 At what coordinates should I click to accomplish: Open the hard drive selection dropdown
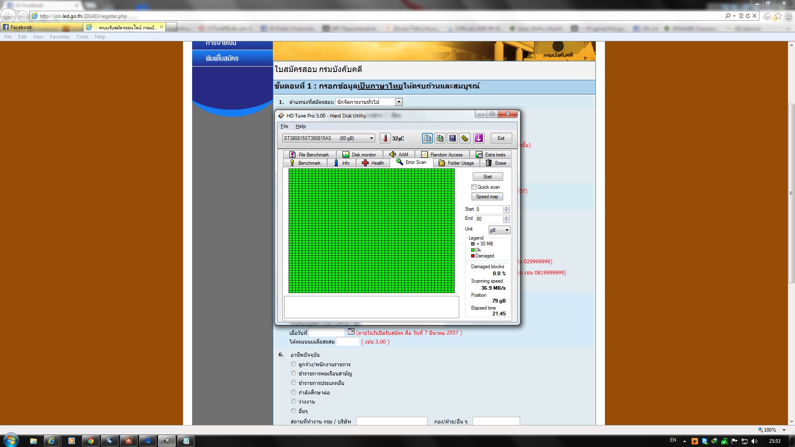click(371, 138)
